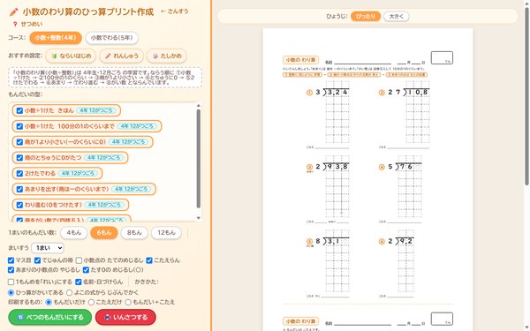Click the pencil icon beside the page title
The height and width of the screenshot is (331, 530).
(14, 12)
